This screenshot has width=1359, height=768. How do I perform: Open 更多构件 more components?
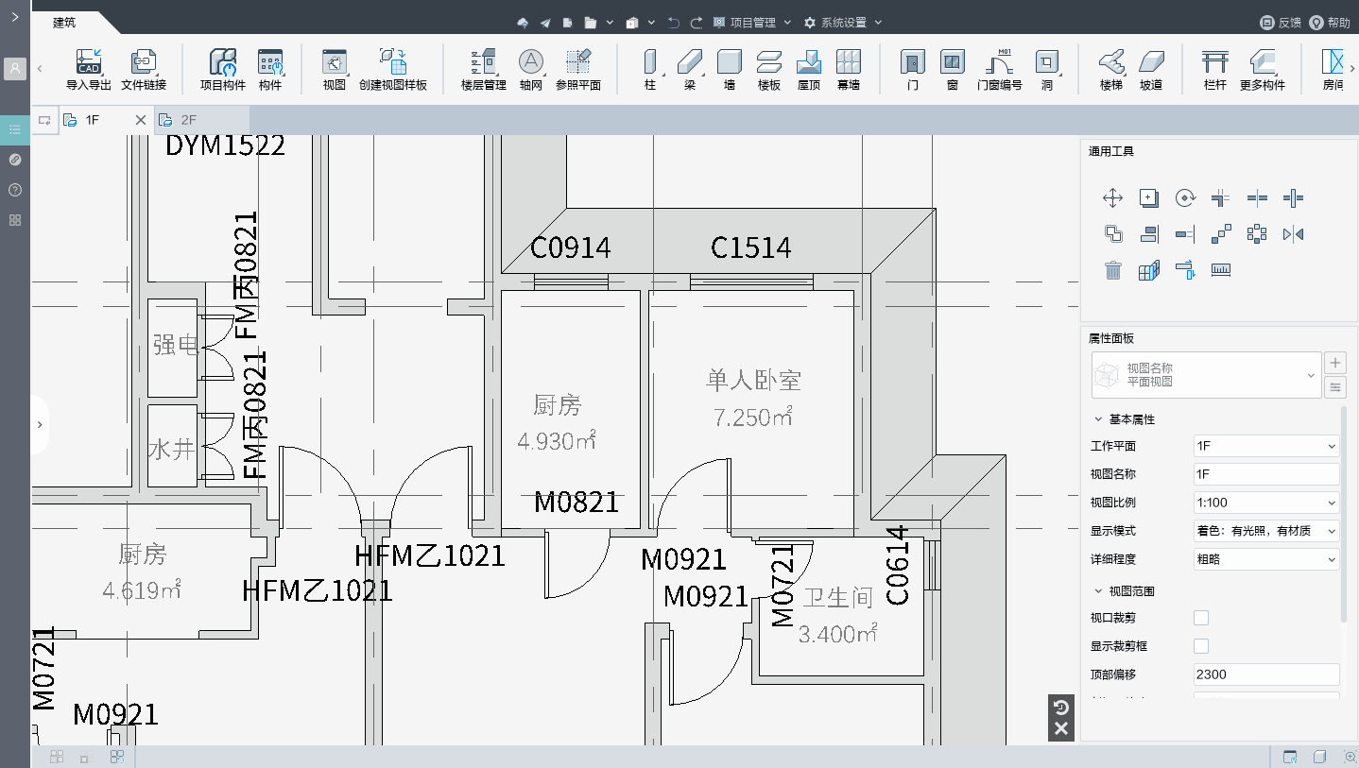(x=1263, y=70)
